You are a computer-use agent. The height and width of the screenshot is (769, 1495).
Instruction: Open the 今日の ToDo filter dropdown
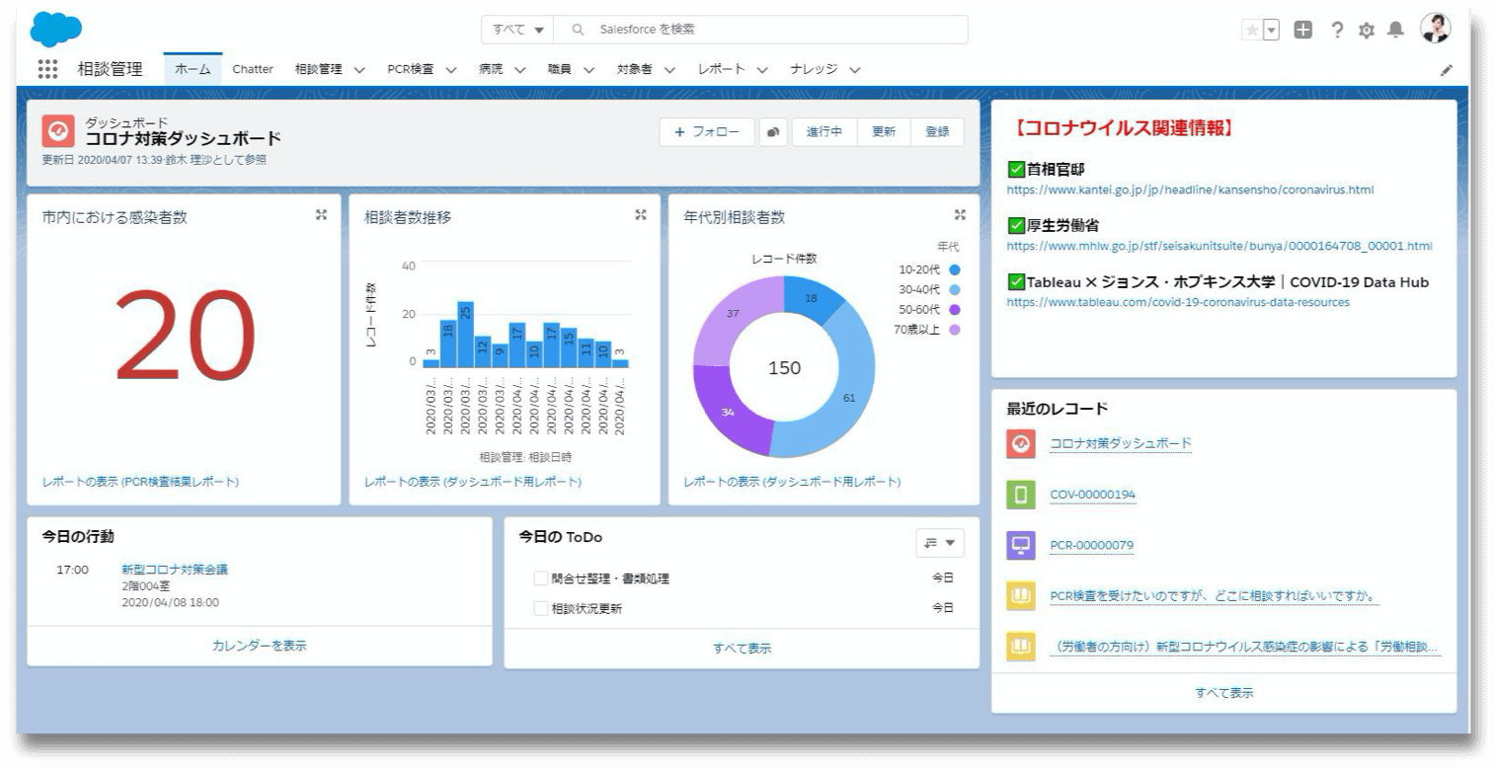pos(939,542)
